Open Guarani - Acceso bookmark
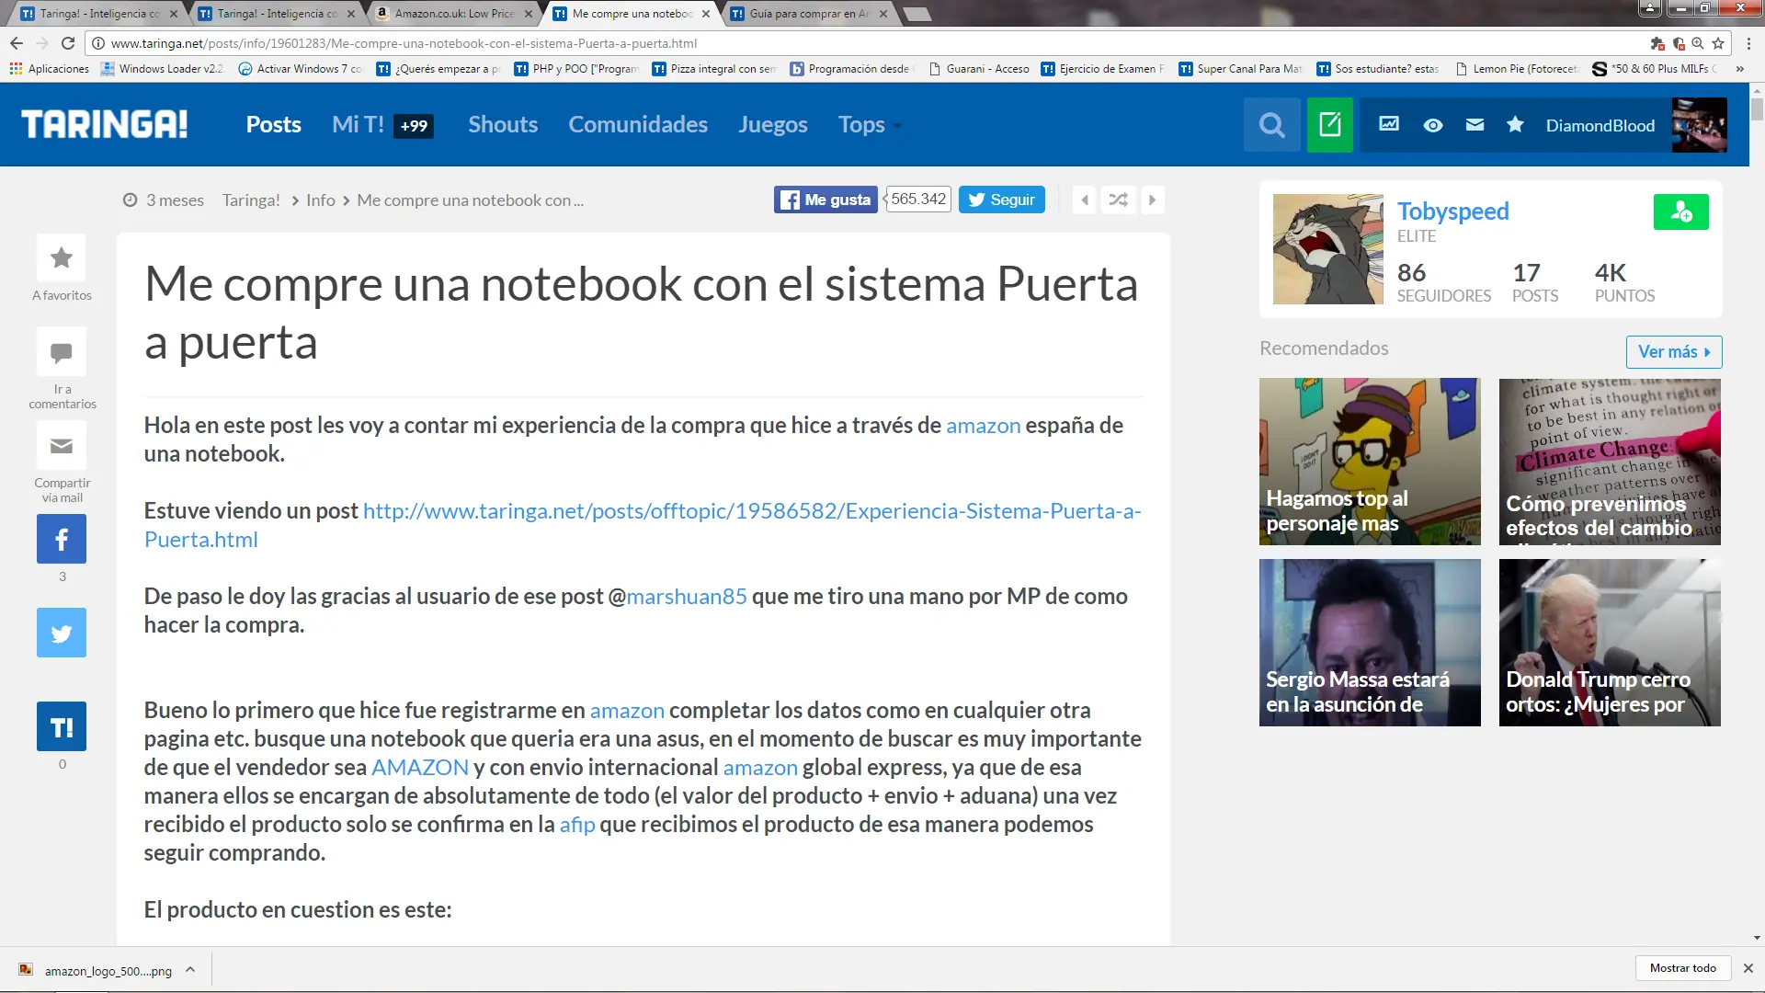Screen dimensions: 1765x993 tap(979, 69)
